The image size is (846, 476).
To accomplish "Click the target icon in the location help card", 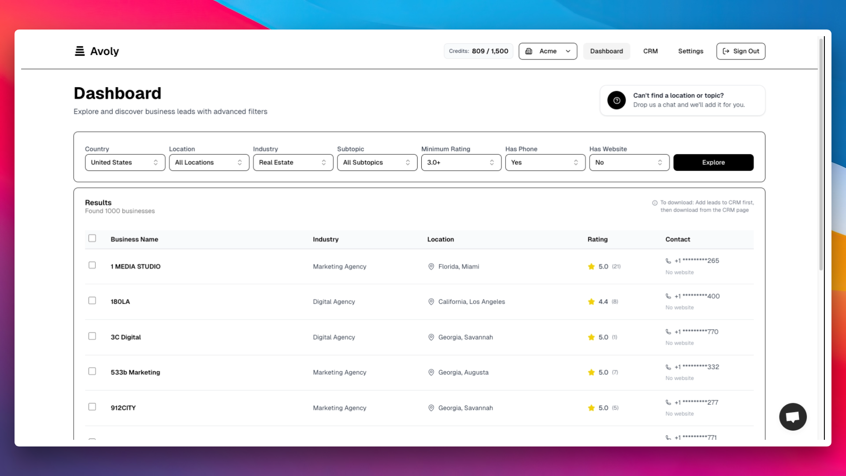I will [616, 100].
